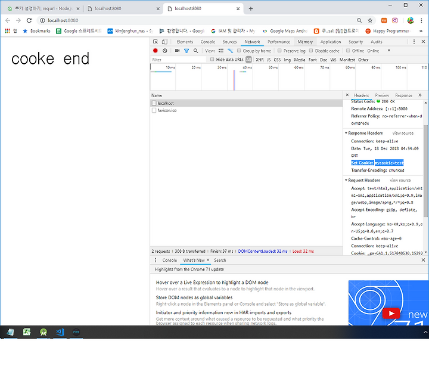Click view source for Response Headers

(x=403, y=133)
